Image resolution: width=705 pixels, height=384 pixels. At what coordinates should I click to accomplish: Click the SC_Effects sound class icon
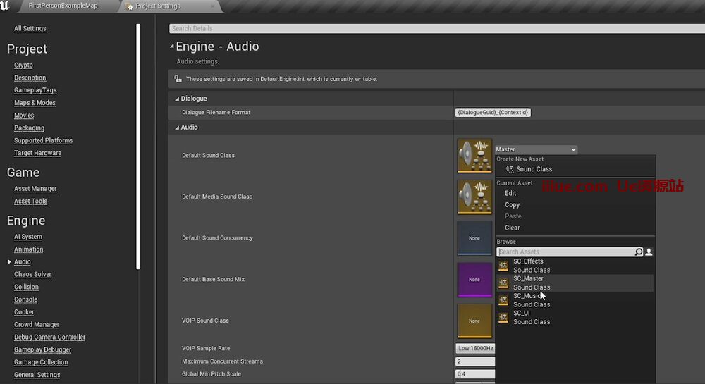503,266
